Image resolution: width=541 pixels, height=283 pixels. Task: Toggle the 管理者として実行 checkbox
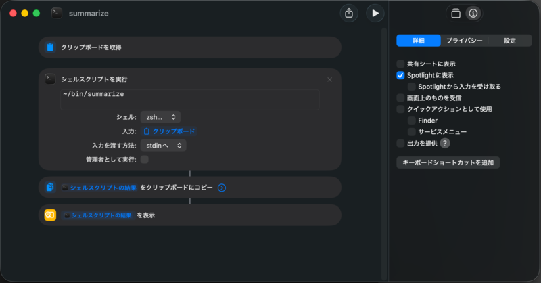[x=145, y=159]
